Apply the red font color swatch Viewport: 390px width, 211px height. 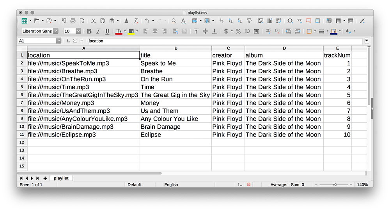119,31
